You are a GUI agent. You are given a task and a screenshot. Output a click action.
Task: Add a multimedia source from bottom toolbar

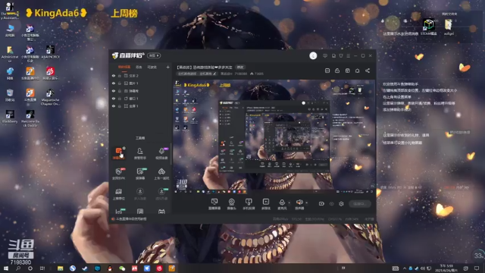[266, 204]
